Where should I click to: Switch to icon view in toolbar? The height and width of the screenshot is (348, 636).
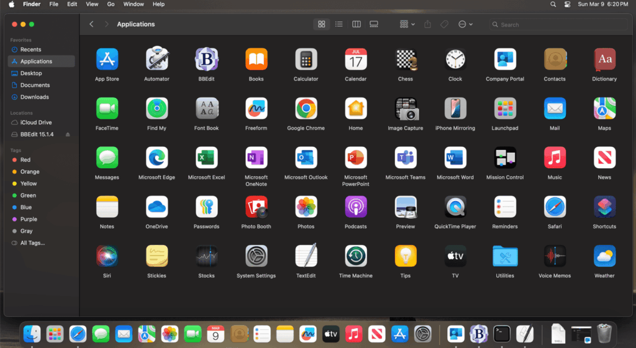pos(322,24)
